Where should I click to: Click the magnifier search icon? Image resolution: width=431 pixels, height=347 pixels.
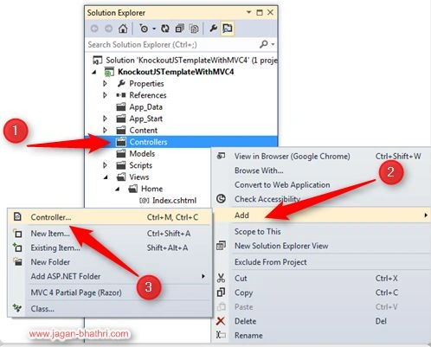(x=263, y=44)
